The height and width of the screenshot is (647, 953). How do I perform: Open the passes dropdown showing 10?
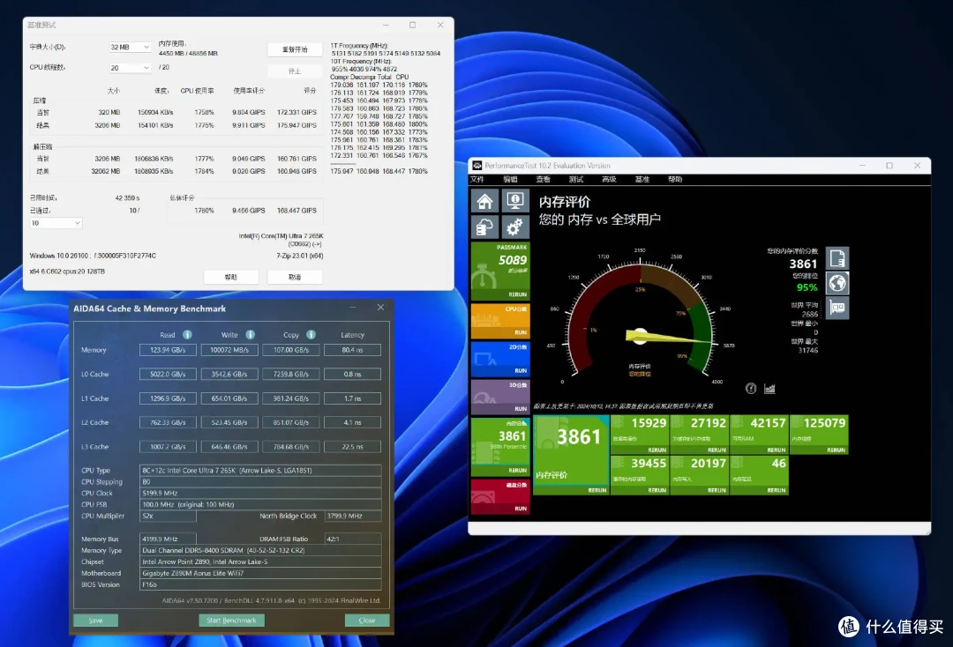click(x=56, y=223)
